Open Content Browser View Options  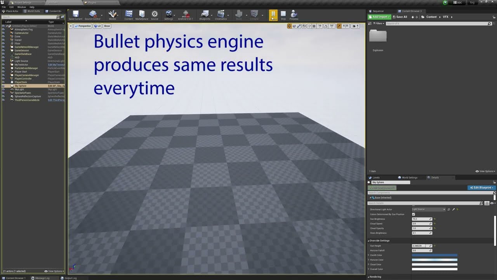click(485, 171)
